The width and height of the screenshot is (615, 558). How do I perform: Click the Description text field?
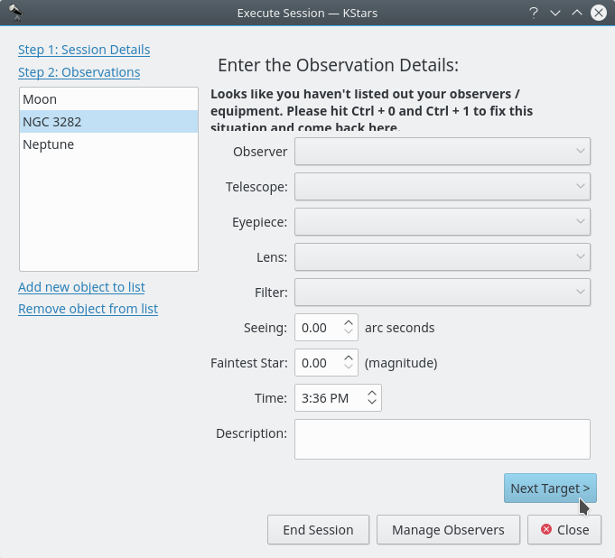tap(443, 439)
